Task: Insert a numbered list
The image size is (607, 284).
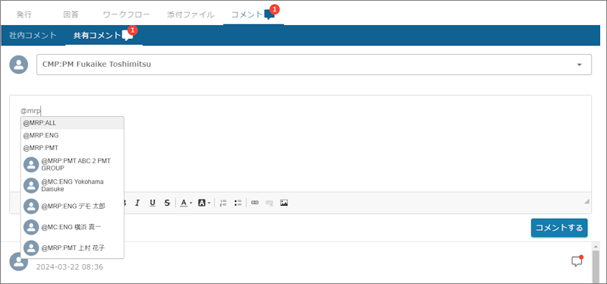Action: point(223,203)
